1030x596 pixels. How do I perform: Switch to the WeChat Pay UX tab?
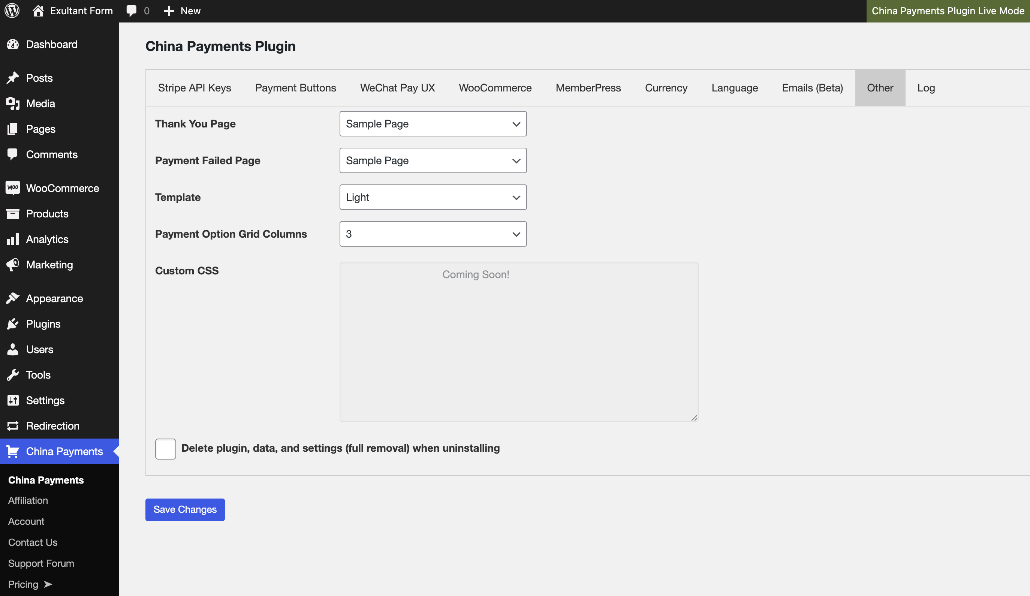(x=397, y=88)
